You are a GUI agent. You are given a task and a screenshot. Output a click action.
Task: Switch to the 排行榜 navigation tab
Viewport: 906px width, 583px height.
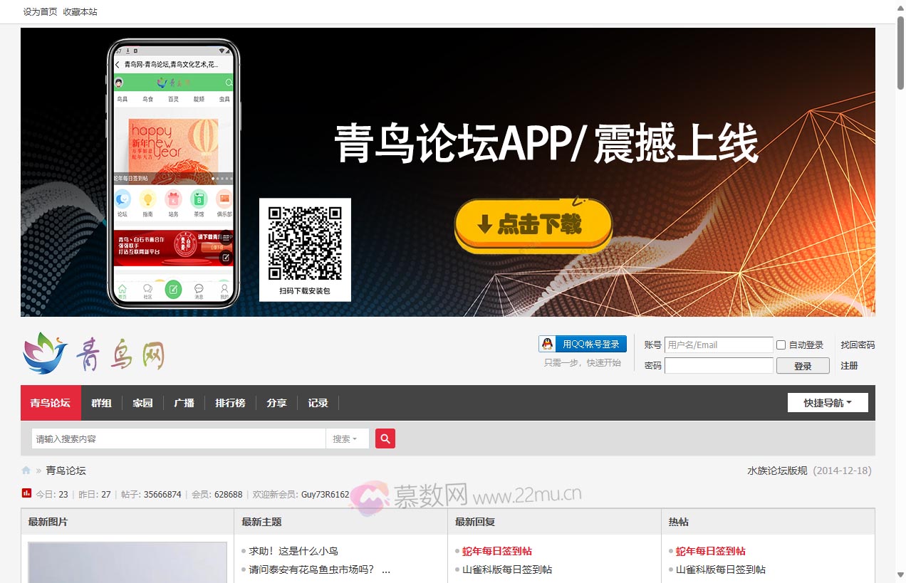(230, 403)
